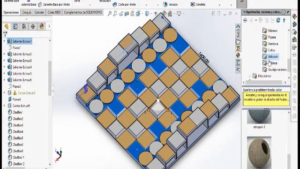This screenshot has height=169, width=300.
Task: Click Corte por límite button
Action: click(124, 4)
